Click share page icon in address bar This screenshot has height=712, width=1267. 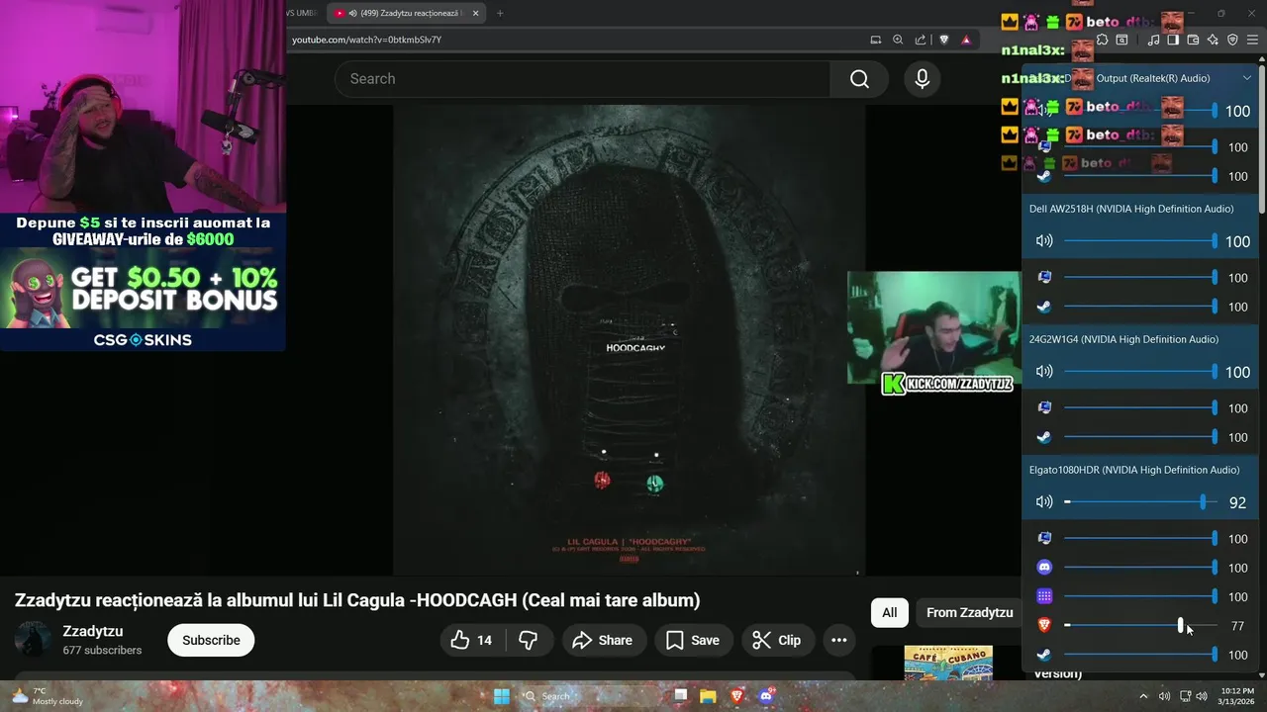click(x=921, y=40)
